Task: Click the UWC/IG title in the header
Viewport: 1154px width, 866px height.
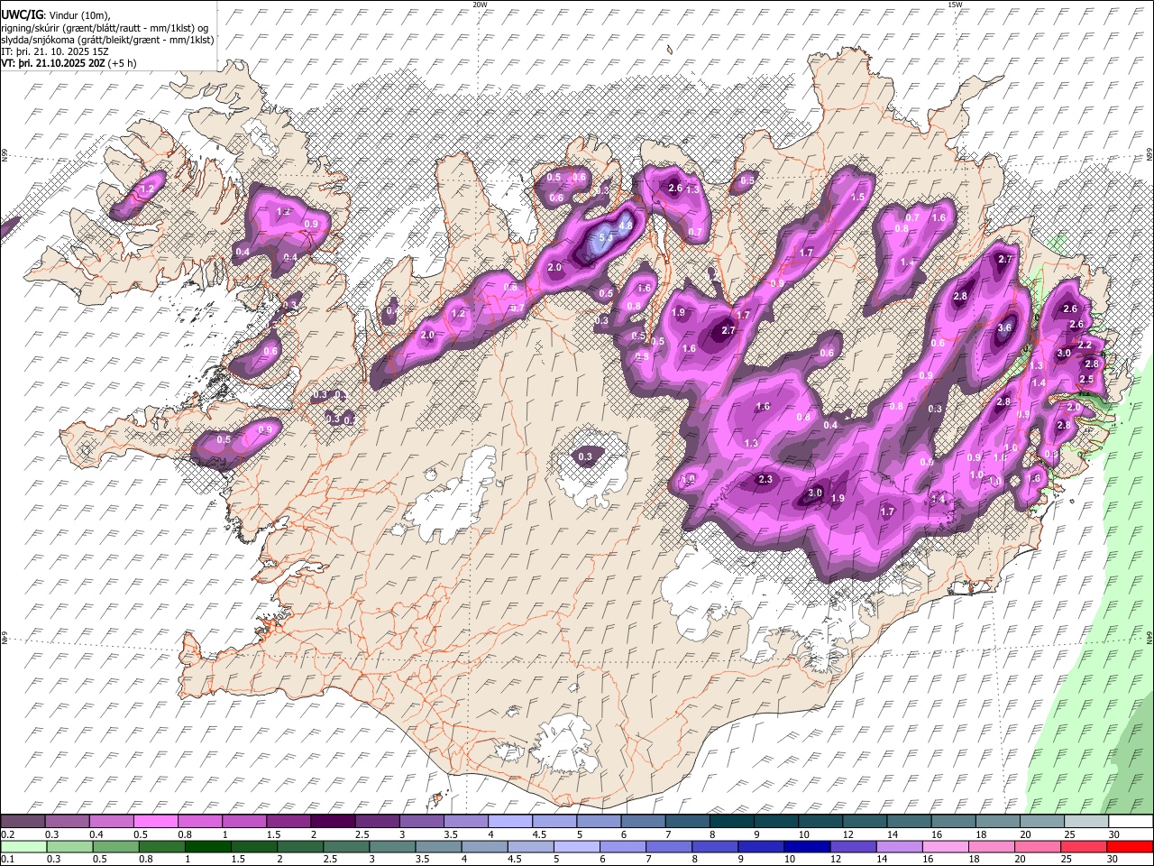Action: tap(22, 14)
